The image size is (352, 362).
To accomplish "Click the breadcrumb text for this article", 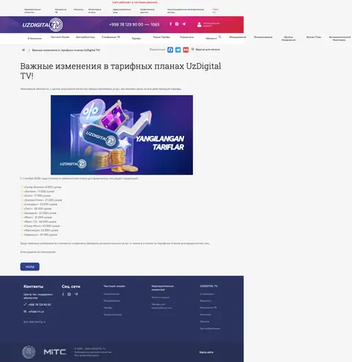I will 66,50.
